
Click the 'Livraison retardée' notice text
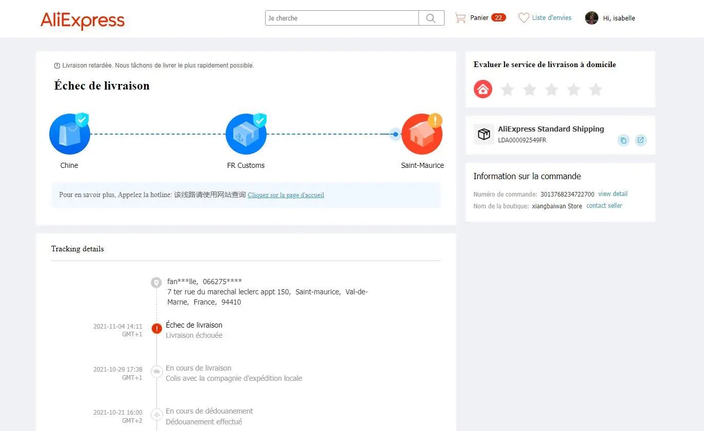pyautogui.click(x=158, y=66)
